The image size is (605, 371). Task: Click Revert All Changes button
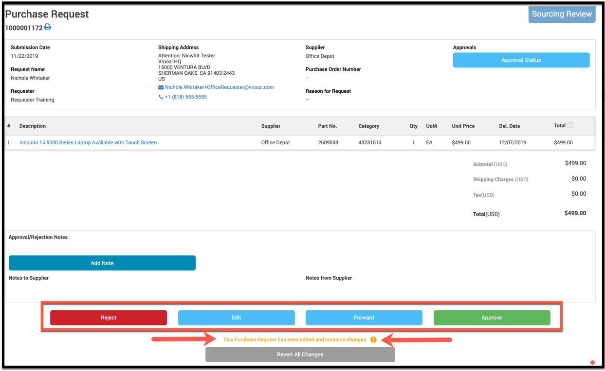pyautogui.click(x=300, y=354)
